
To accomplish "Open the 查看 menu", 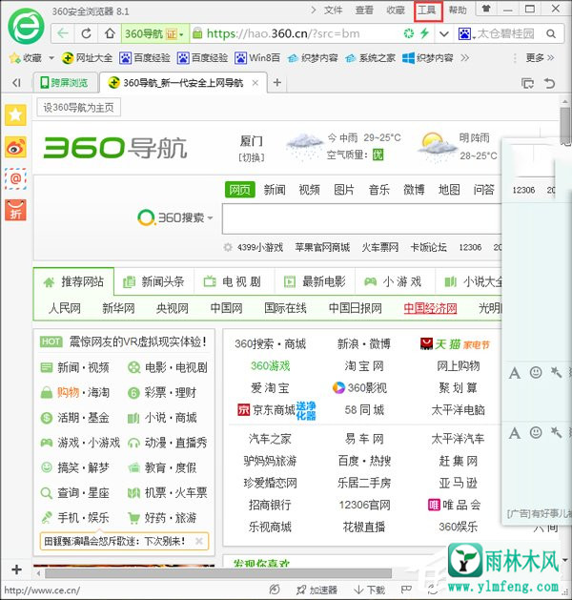I will pyautogui.click(x=364, y=10).
